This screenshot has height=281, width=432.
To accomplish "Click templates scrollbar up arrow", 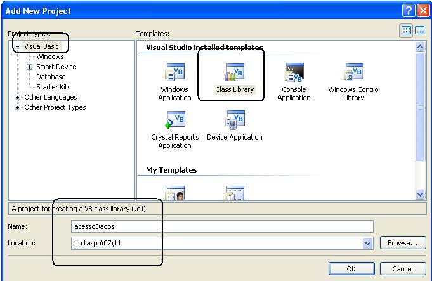I will point(420,47).
